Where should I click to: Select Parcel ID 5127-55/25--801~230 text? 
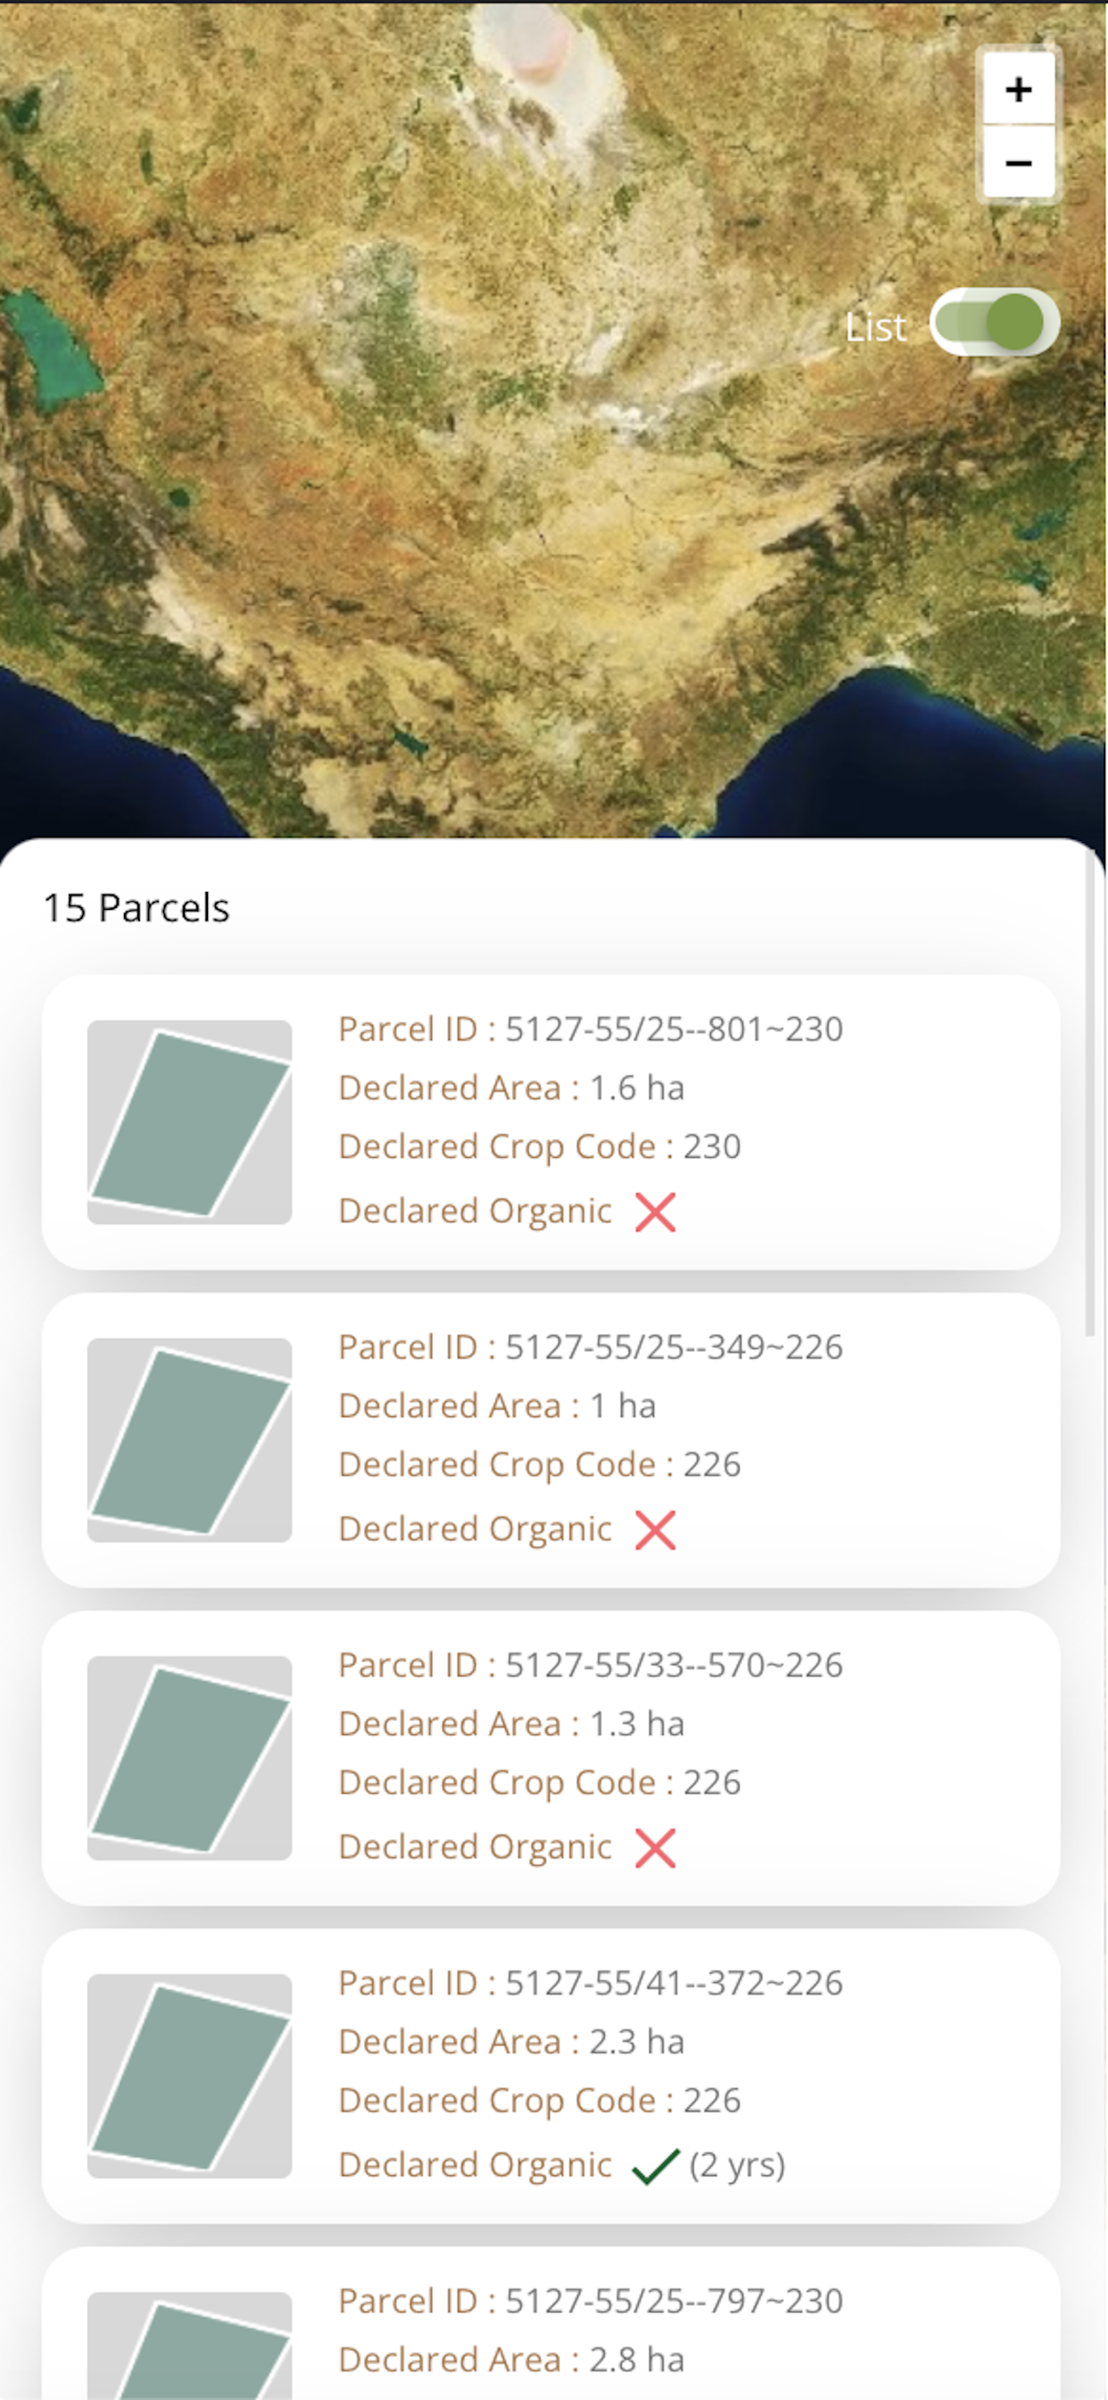[x=591, y=1029]
